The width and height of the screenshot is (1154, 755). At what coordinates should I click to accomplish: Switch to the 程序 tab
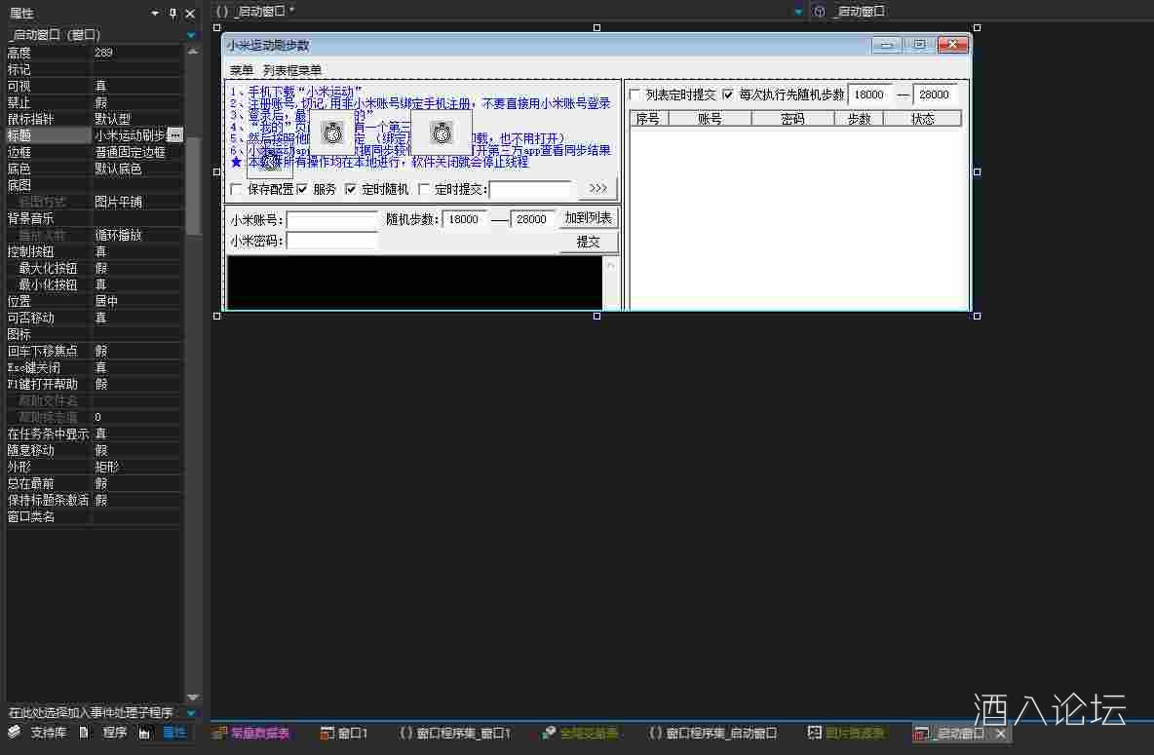coord(104,733)
